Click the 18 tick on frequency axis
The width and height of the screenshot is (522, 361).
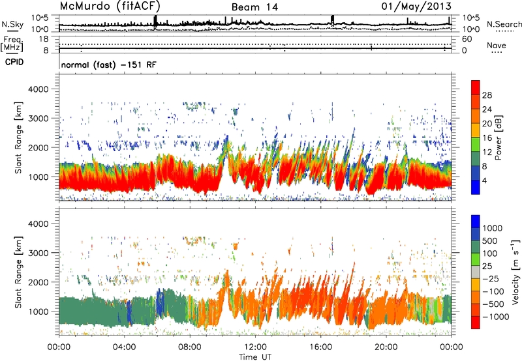[x=44, y=39]
